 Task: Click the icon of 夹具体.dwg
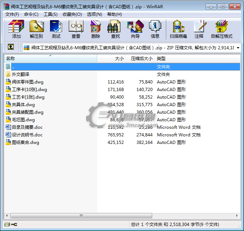pyautogui.click(x=8, y=104)
